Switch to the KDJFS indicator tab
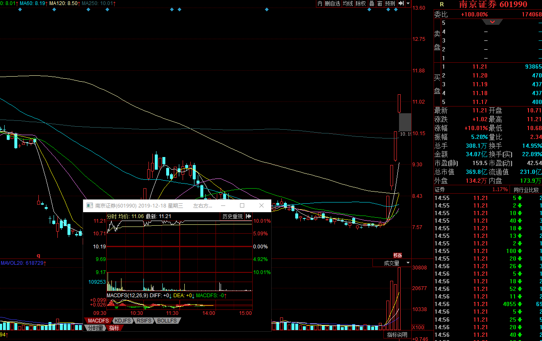 [122, 321]
